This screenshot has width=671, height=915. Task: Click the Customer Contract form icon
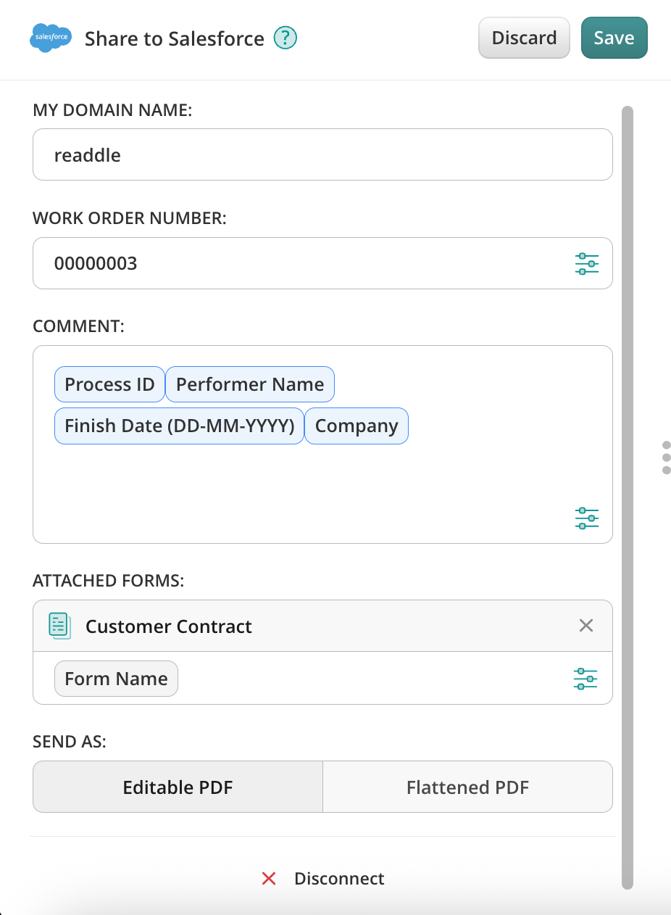pos(59,626)
